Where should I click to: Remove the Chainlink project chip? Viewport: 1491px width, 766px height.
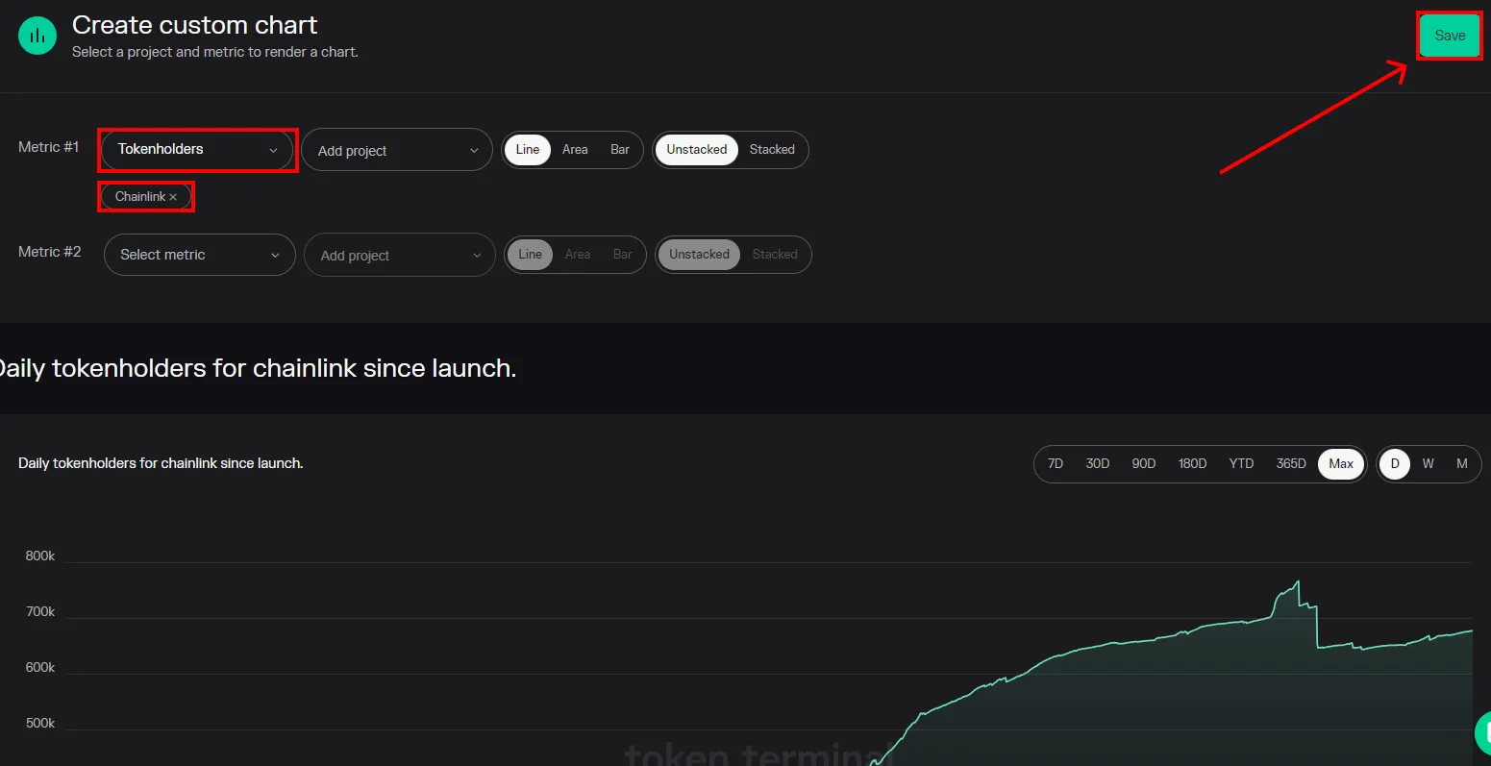click(173, 197)
